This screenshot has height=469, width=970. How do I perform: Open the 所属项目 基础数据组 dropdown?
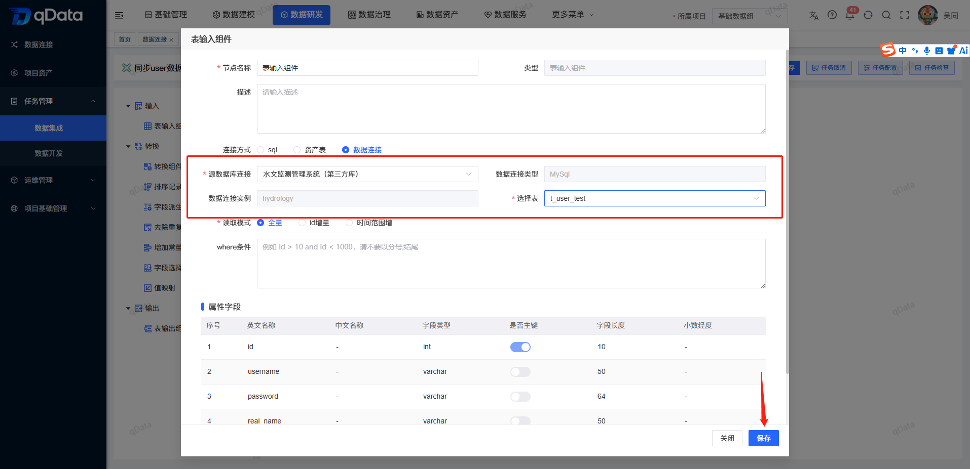pos(750,16)
